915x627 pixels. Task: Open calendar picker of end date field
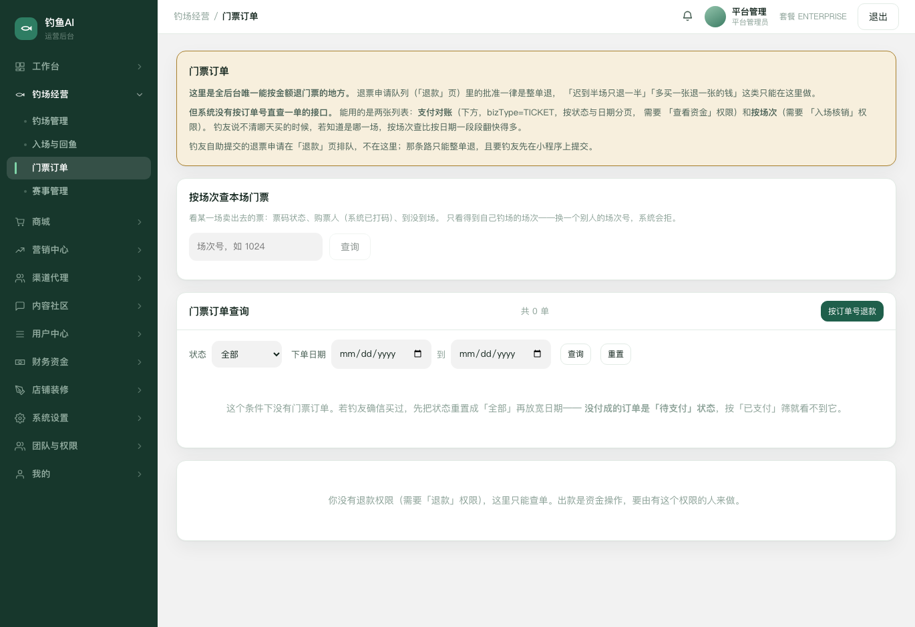(x=538, y=354)
